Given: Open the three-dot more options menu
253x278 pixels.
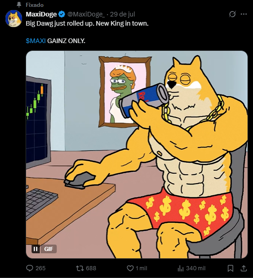Looking at the screenshot, I should point(244,14).
